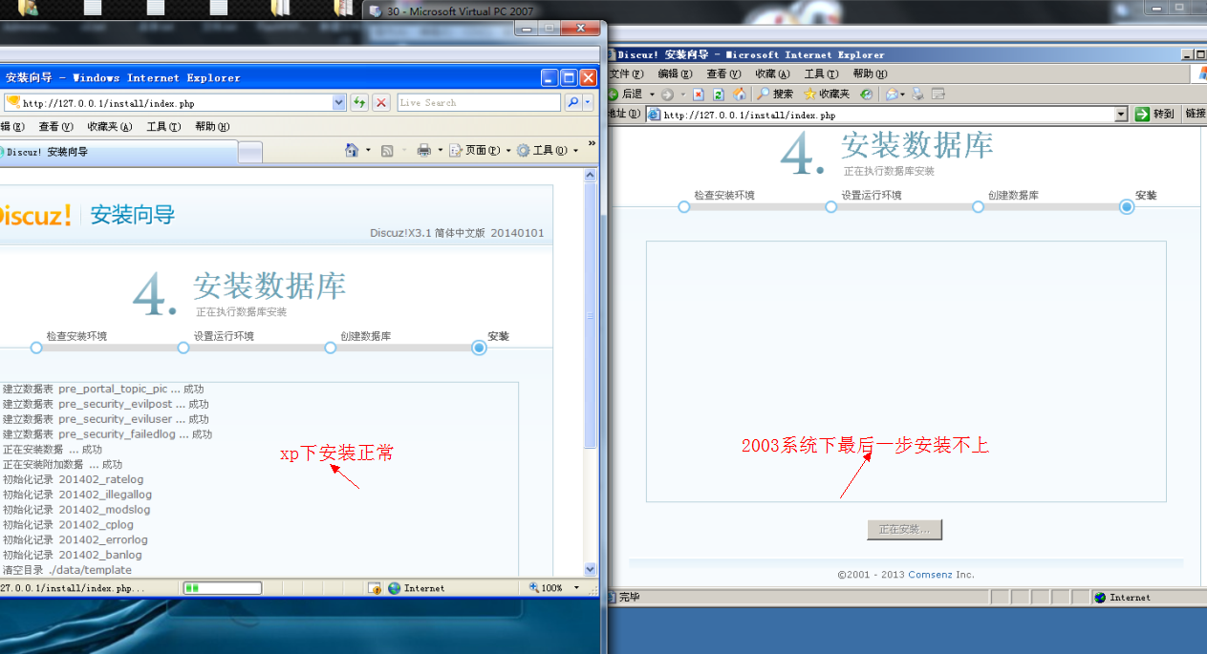Click page loading progress bar in XP status bar
Screen dimensions: 1207x654
[x=223, y=587]
